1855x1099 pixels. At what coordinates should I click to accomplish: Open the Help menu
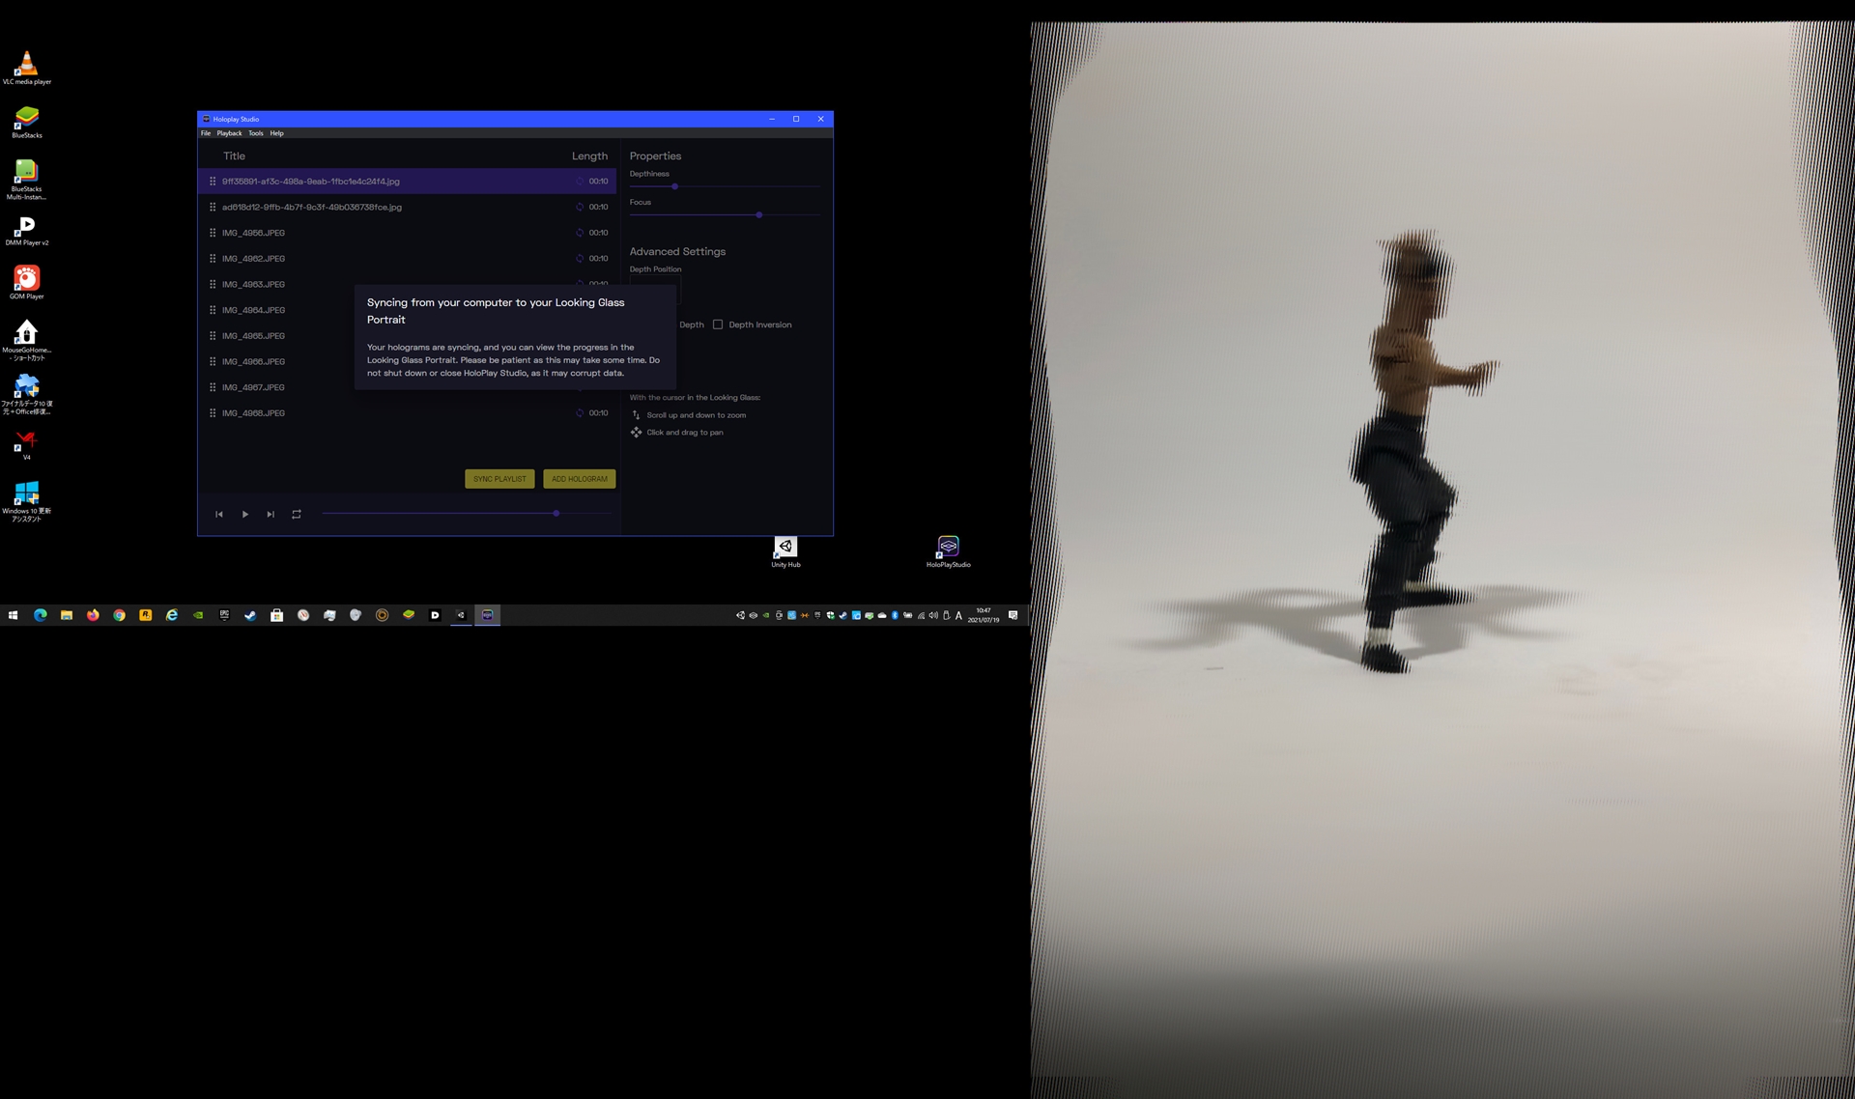(277, 133)
